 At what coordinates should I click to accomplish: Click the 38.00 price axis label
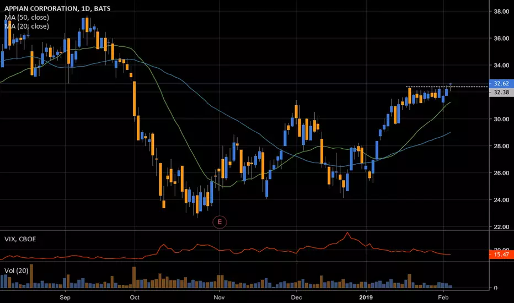pos(501,12)
